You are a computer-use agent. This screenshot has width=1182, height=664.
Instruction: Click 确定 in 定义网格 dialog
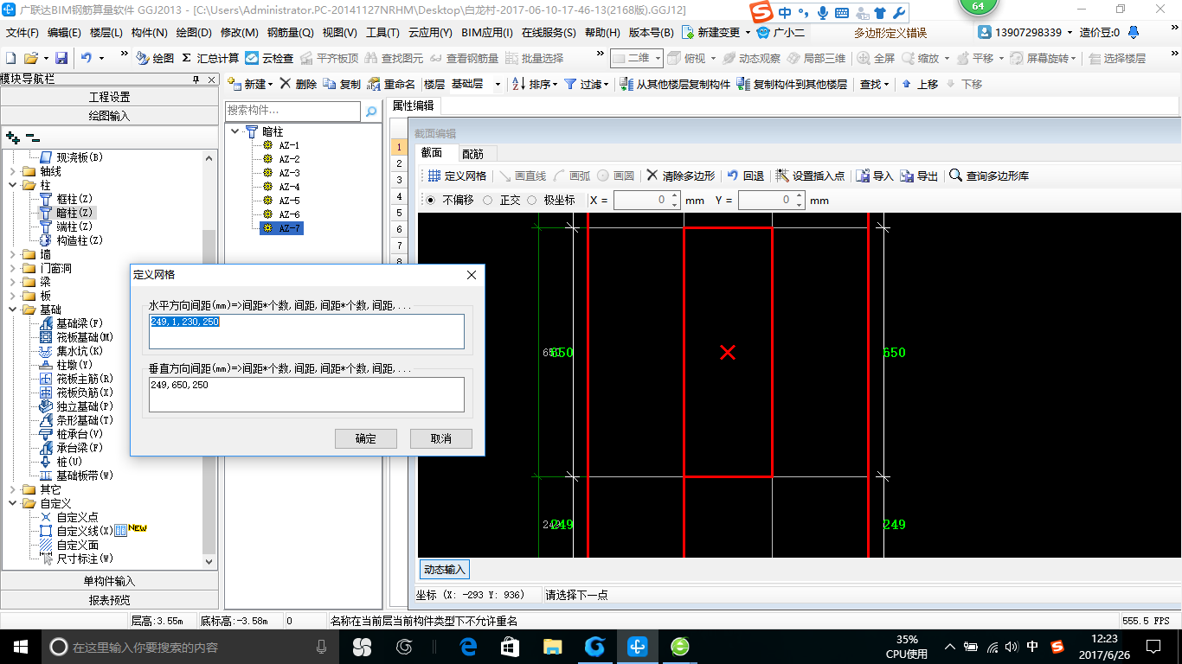tap(366, 438)
